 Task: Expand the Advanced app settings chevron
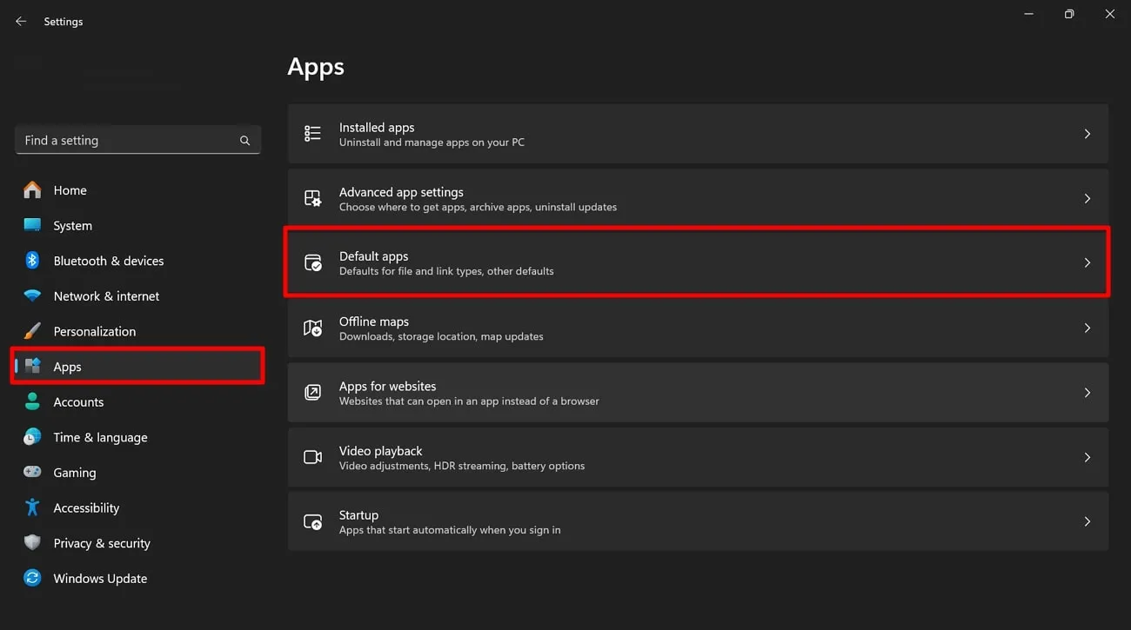1087,198
